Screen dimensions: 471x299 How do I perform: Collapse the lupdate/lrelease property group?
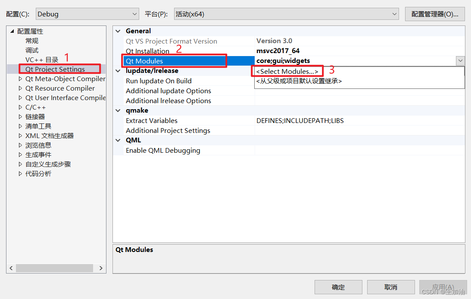[x=118, y=71]
